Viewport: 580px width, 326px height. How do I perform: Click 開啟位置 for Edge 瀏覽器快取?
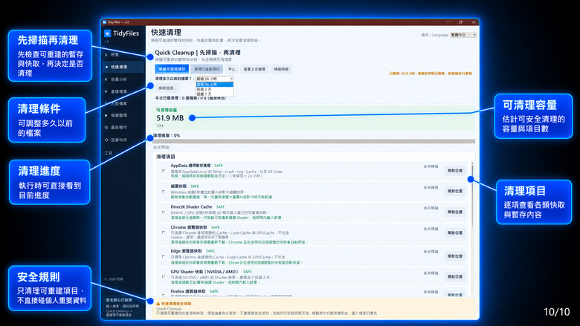pos(455,256)
